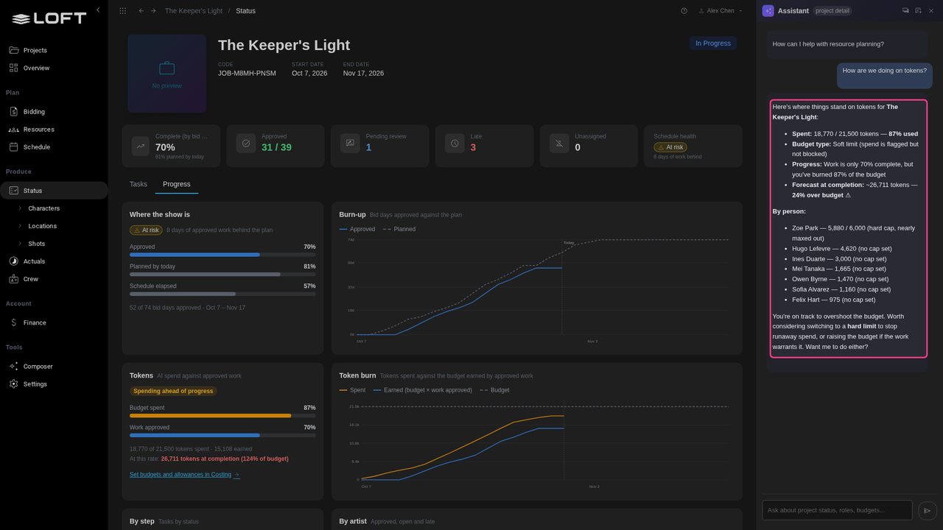
Task: Go back with the left arrow
Action: coord(141,11)
